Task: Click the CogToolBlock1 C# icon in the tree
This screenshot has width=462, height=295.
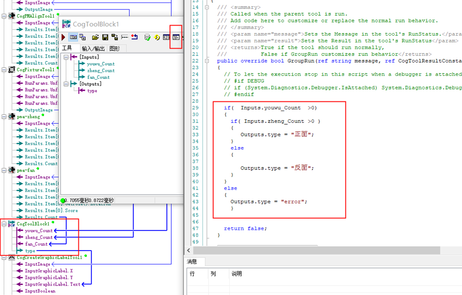Action: point(11,224)
